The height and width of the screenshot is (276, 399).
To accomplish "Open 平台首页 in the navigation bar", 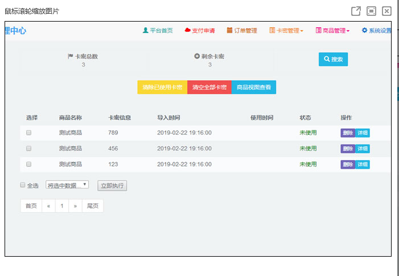I will [158, 31].
